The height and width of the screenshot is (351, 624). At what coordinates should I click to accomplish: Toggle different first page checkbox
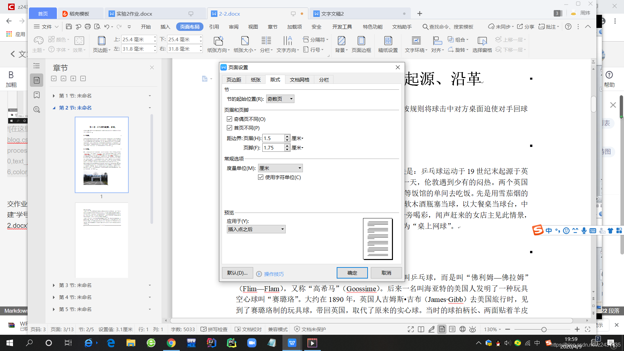pyautogui.click(x=229, y=128)
